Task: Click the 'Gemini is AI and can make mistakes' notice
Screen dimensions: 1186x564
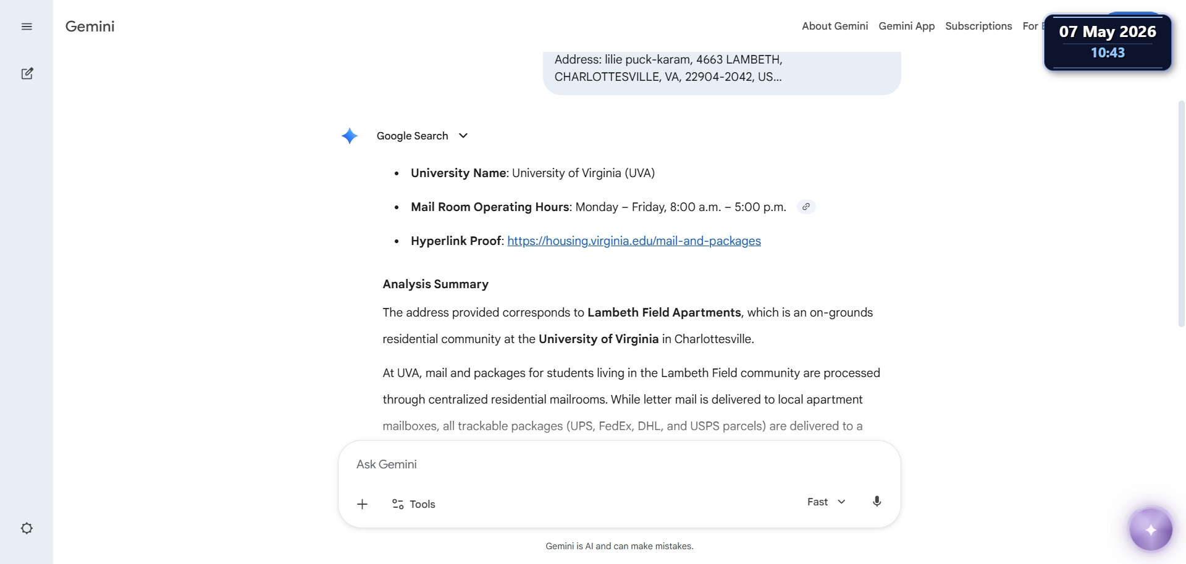Action: click(620, 546)
